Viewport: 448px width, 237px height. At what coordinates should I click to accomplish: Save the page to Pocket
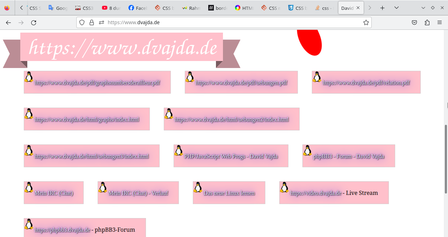[x=414, y=22]
